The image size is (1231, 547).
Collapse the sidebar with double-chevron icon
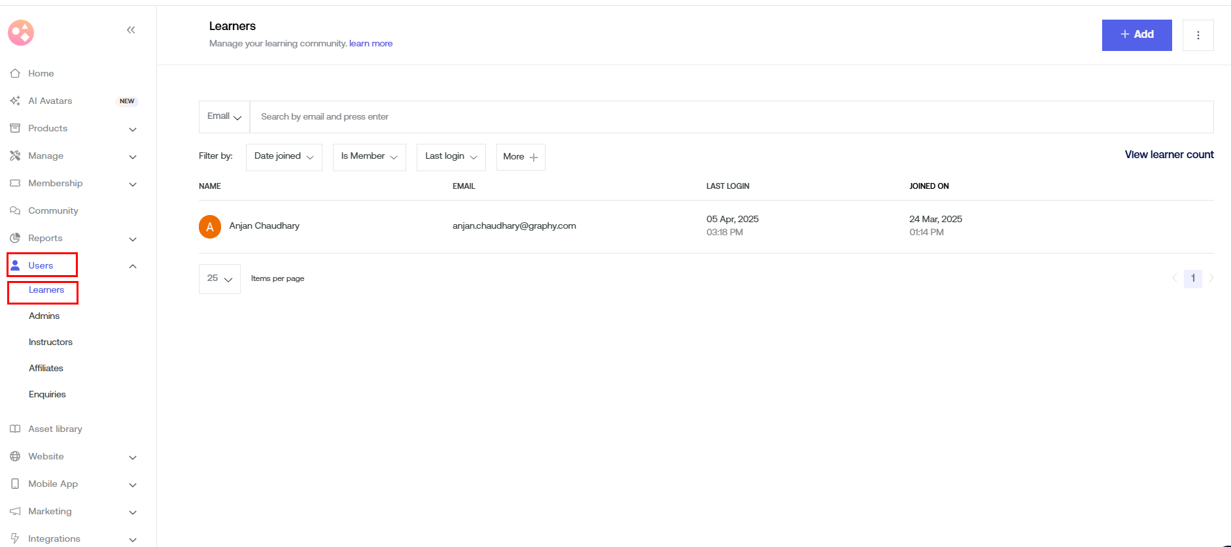(131, 30)
